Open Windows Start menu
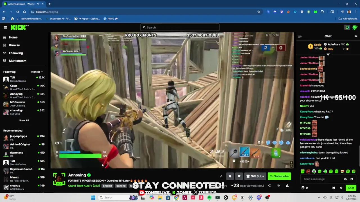360x202 pixels. [x=93, y=198]
